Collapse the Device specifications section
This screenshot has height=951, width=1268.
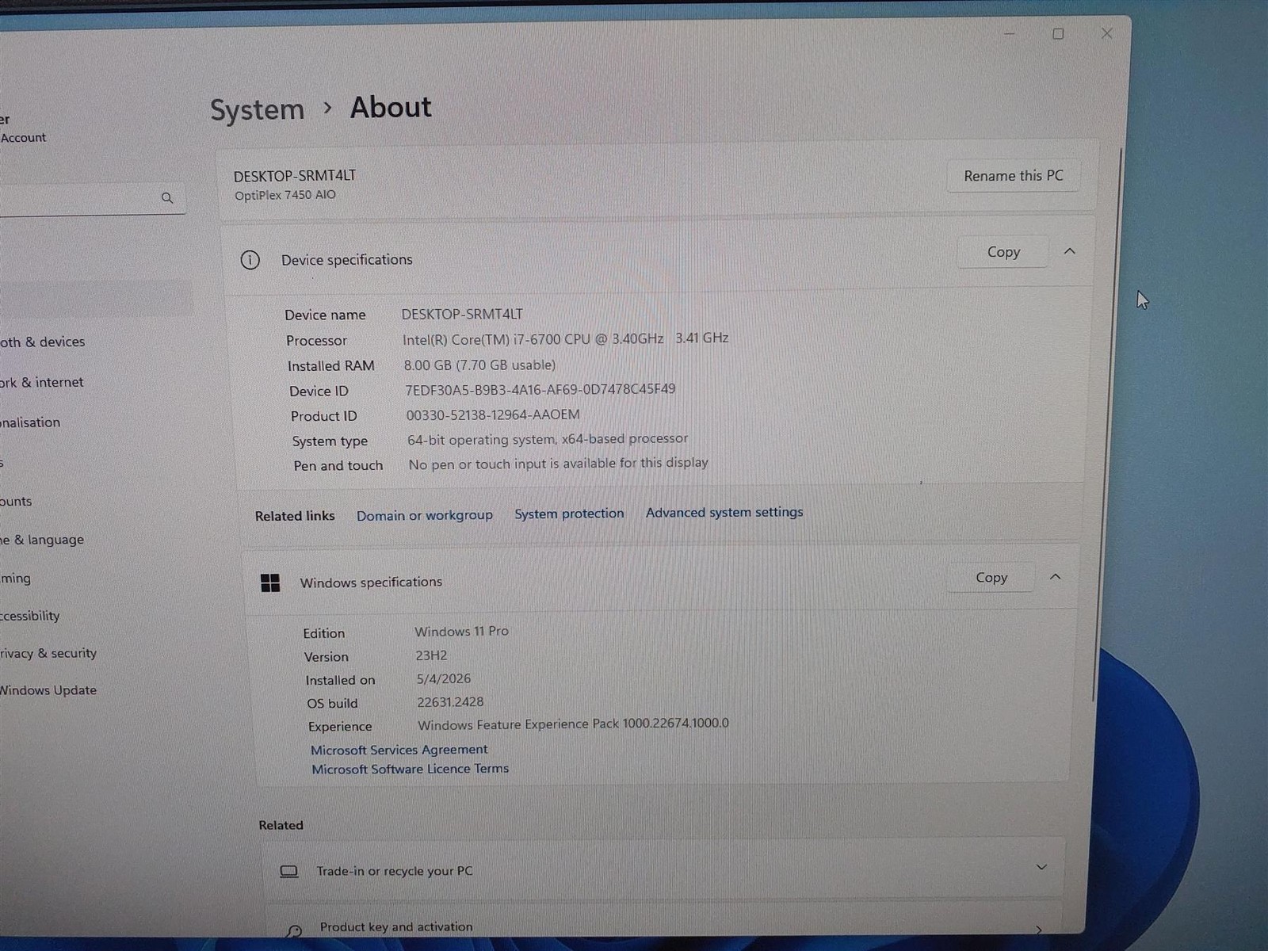(1069, 251)
